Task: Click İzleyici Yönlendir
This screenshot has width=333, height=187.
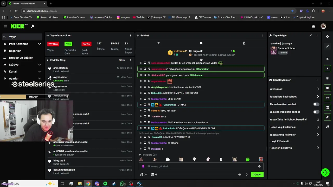Action: point(279,141)
